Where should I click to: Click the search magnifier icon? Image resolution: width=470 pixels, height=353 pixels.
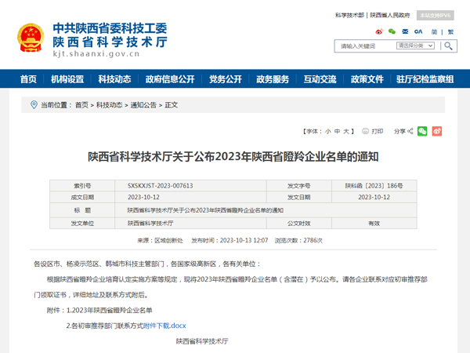448,46
